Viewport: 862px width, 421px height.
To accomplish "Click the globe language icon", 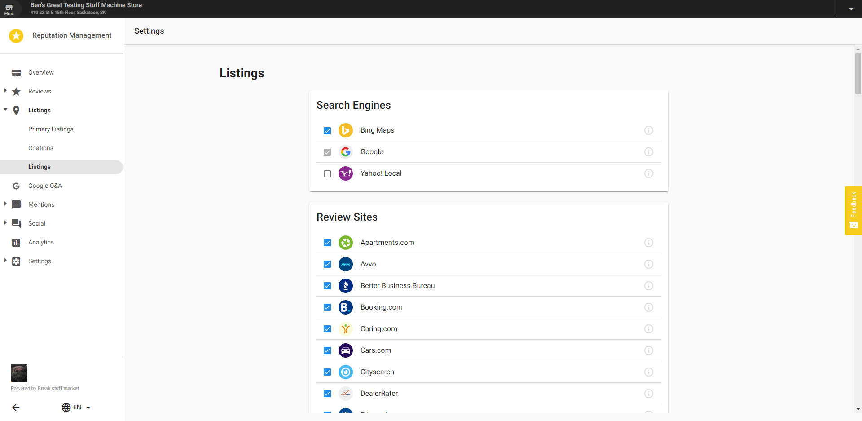I will (66, 408).
